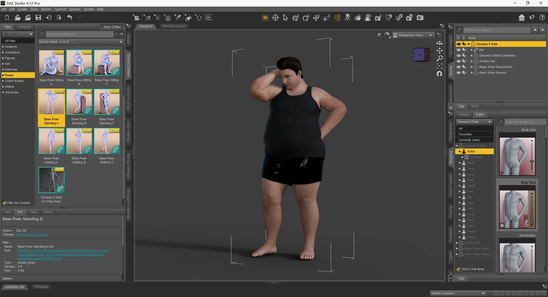This screenshot has width=548, height=297.
Task: Open render settings gear-camera icon
Action: (x=409, y=18)
